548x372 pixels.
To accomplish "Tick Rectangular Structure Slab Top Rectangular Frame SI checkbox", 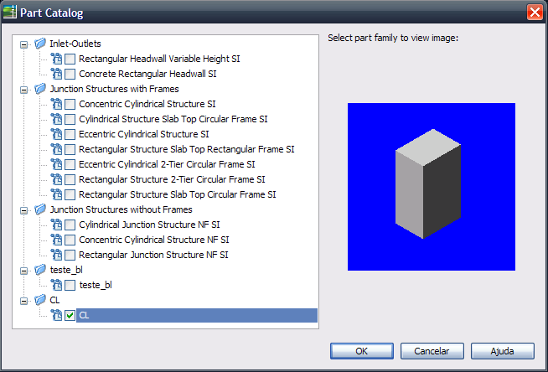I will click(70, 149).
